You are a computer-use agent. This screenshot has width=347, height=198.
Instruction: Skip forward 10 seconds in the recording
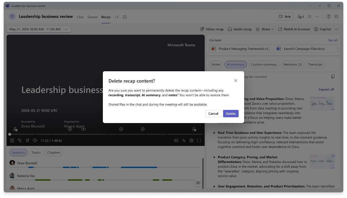(x=27, y=141)
